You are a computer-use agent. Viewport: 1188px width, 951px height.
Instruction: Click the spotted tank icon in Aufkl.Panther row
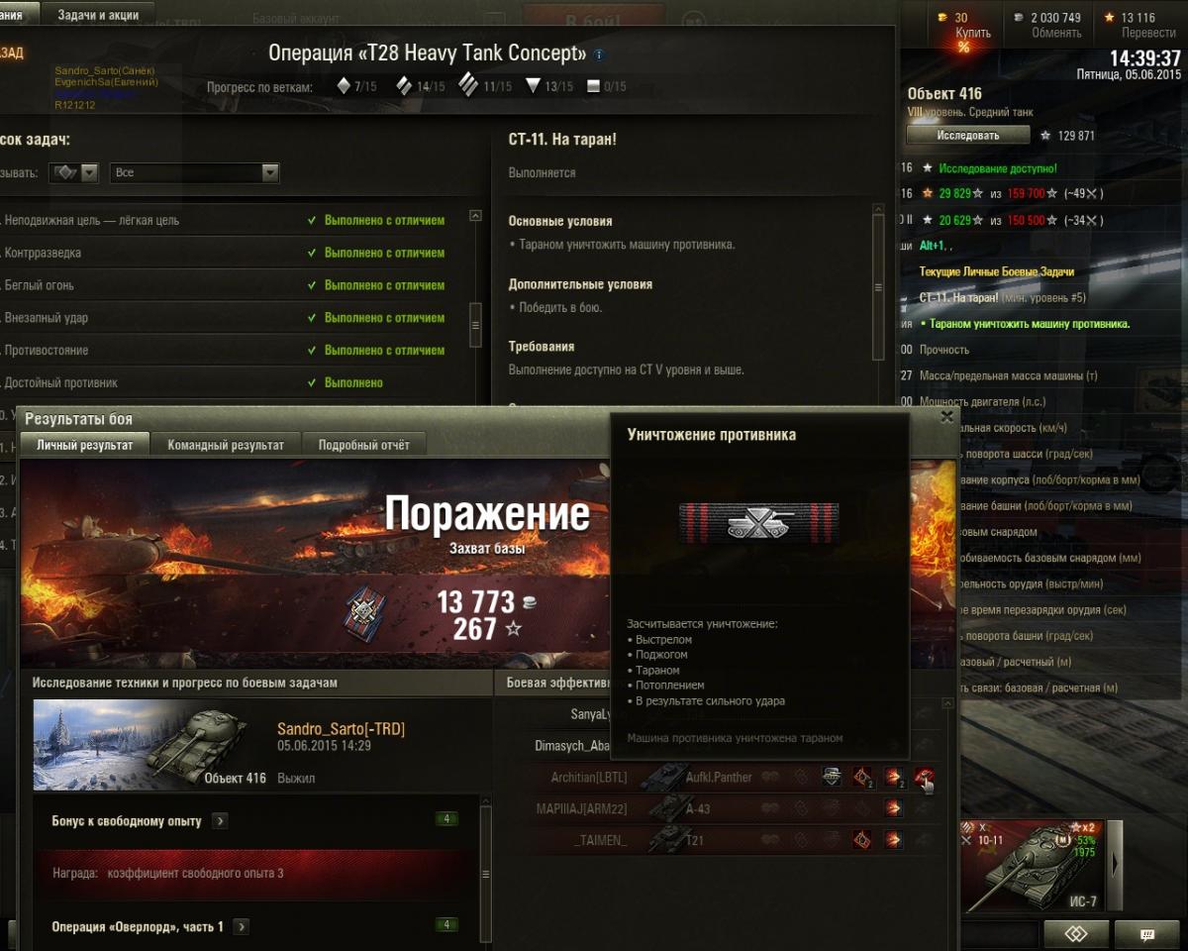pyautogui.click(x=831, y=777)
